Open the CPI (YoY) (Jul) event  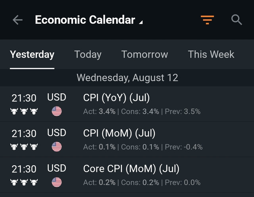127,104
